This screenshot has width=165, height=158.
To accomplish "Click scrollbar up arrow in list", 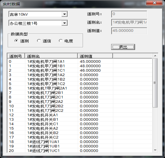I will coord(155,56).
